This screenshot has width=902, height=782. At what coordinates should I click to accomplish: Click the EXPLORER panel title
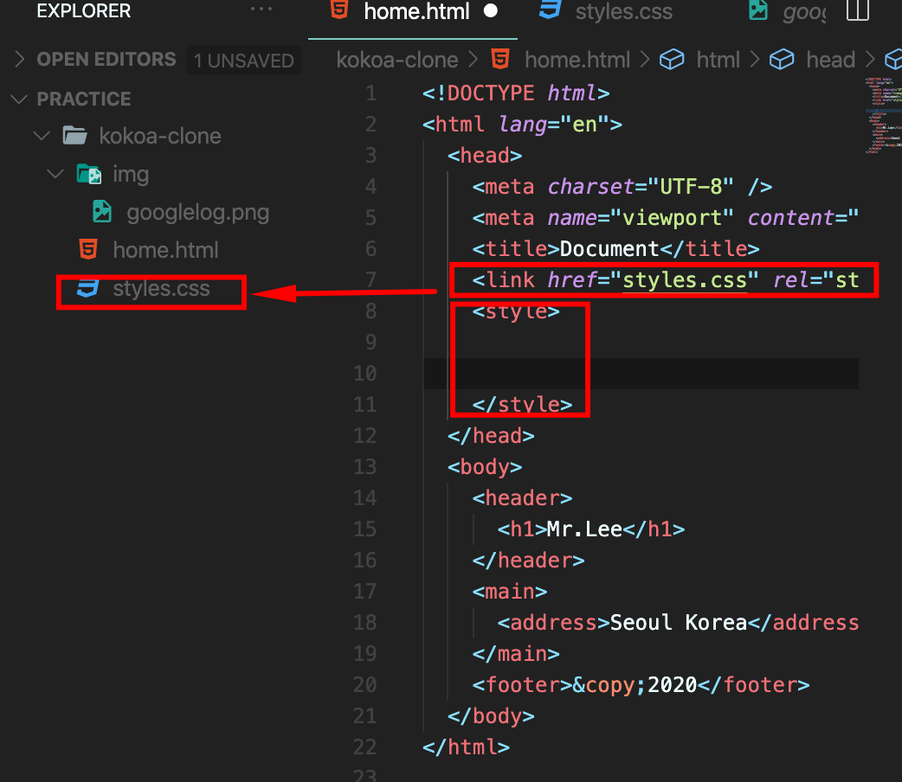point(84,10)
